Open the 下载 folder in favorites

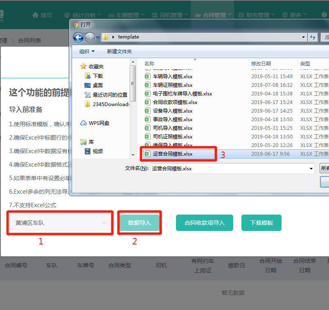click(97, 76)
